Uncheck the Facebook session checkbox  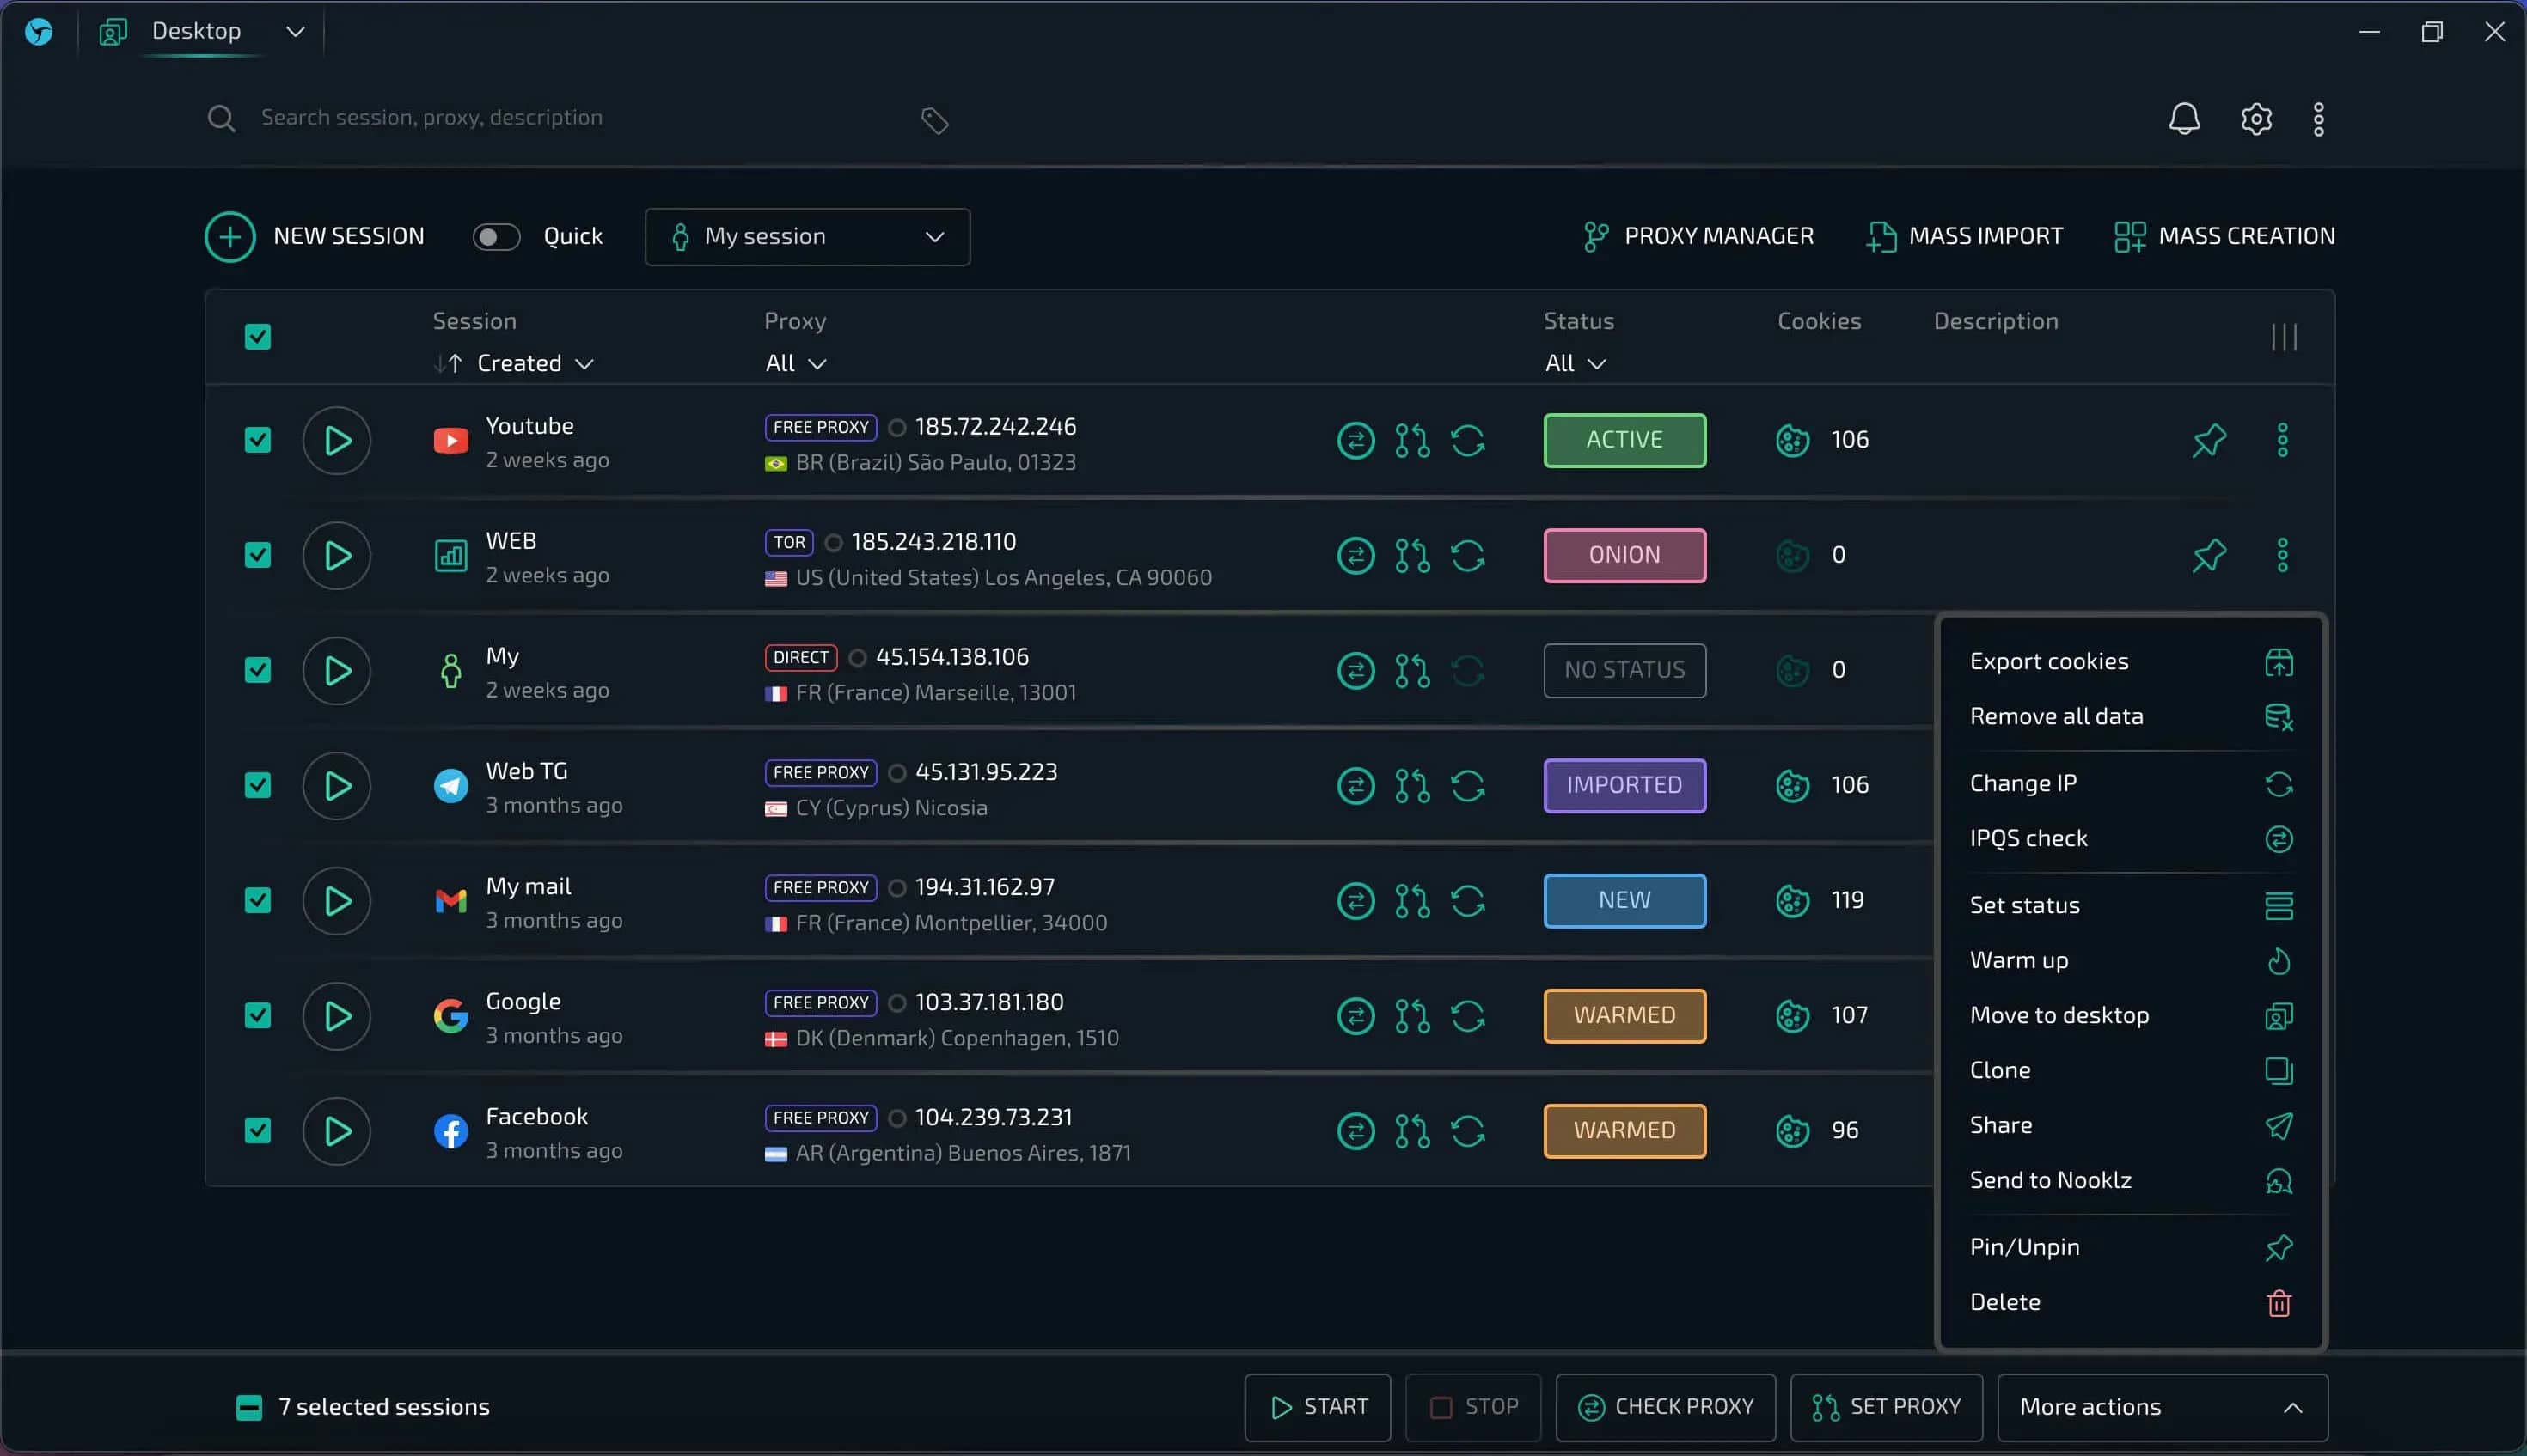click(x=258, y=1131)
